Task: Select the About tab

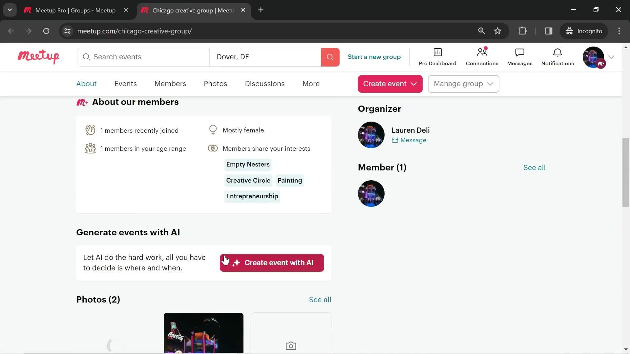Action: [x=86, y=84]
